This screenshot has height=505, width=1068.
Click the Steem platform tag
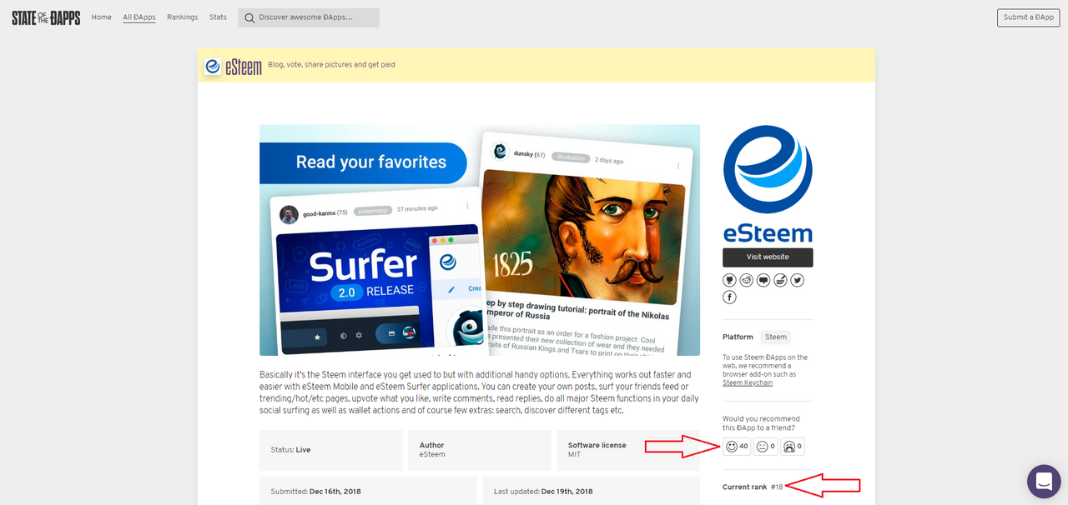tap(776, 337)
